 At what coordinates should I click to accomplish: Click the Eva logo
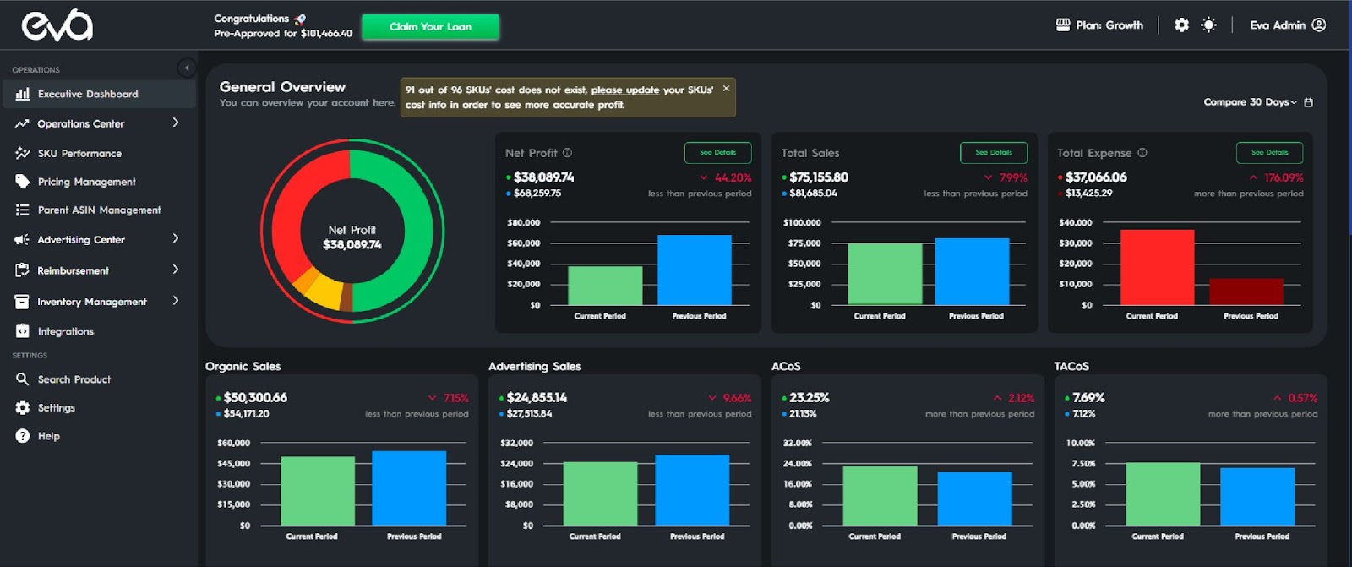(57, 25)
